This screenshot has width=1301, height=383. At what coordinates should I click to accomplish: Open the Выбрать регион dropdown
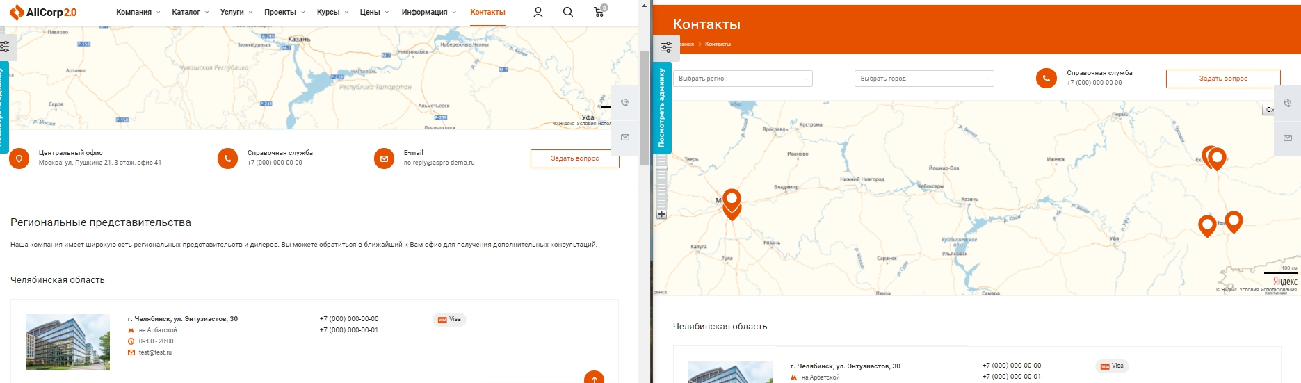743,79
